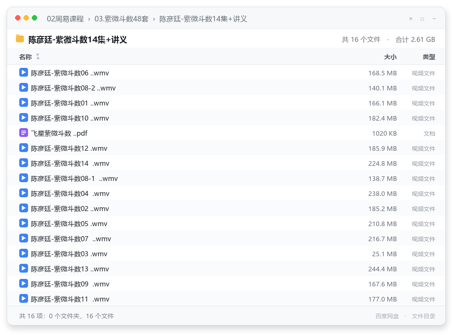
Task: Select file name 陈彦廷-紫微斗数04 .wmv
Action: [x=70, y=193]
